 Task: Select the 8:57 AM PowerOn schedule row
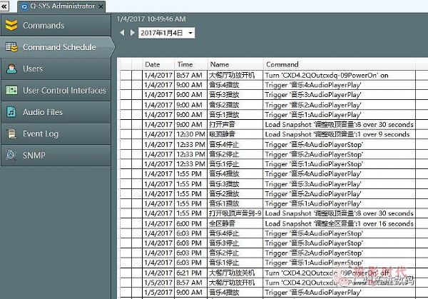tap(278, 74)
